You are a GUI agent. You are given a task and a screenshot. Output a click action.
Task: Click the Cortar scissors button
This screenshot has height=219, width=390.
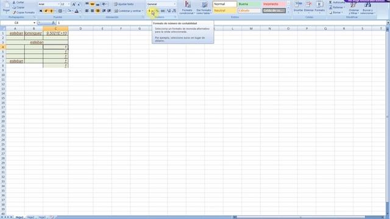tap(18, 2)
